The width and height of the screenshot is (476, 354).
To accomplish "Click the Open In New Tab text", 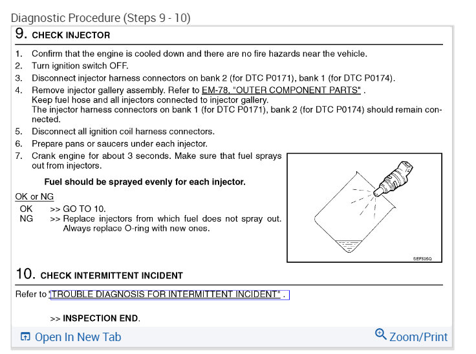I will click(78, 337).
